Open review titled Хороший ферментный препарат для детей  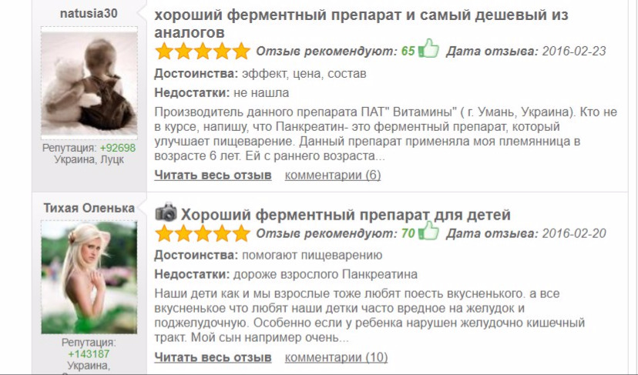point(345,214)
